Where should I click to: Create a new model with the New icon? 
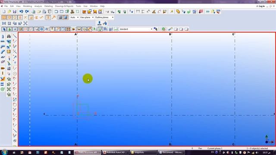point(4,12)
